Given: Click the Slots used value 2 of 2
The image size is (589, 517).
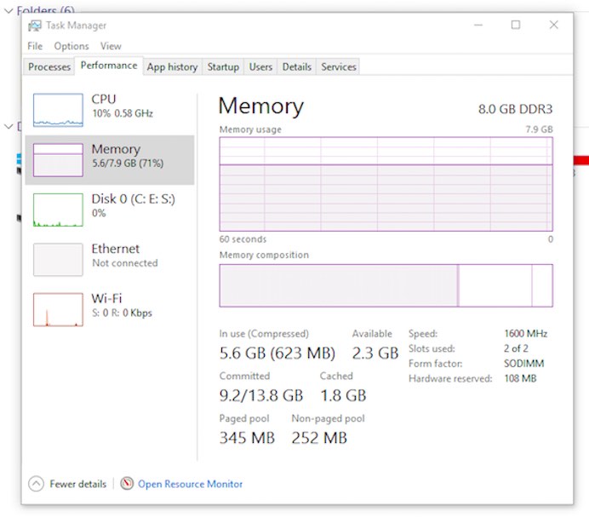Looking at the screenshot, I should [516, 348].
